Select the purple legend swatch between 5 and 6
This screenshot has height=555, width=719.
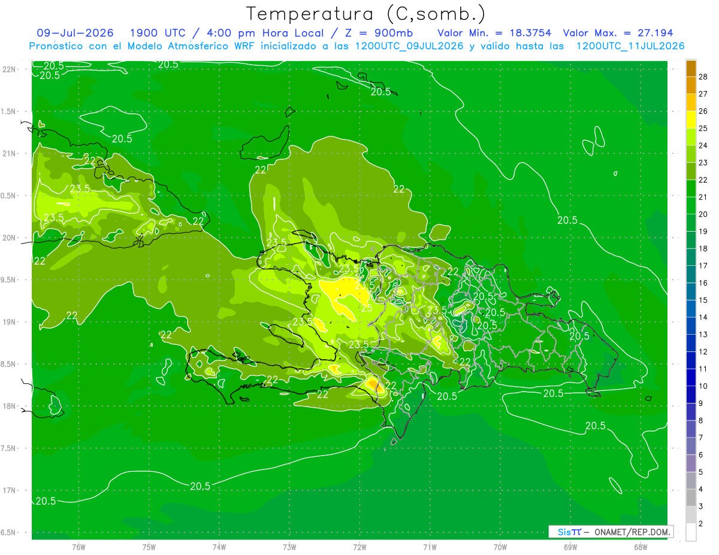[691, 464]
